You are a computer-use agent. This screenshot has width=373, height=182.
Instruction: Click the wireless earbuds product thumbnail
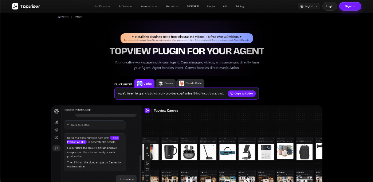(x=189, y=152)
